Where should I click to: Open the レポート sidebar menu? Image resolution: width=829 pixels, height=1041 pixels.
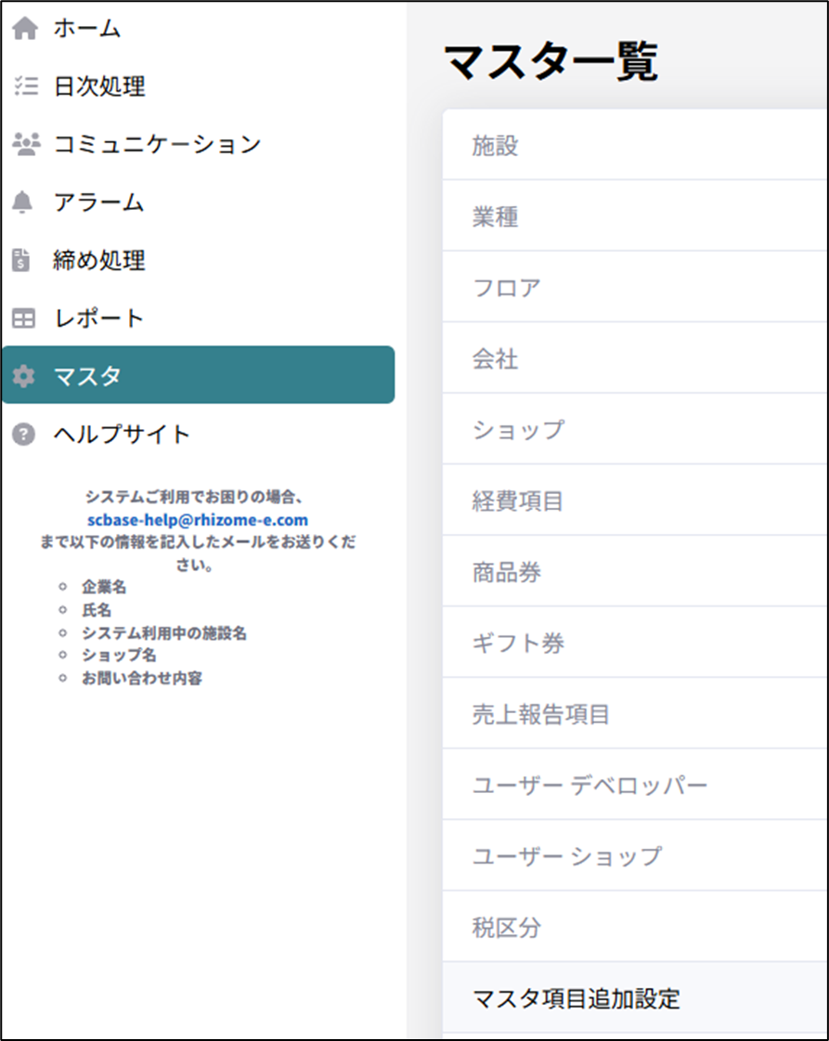[98, 319]
